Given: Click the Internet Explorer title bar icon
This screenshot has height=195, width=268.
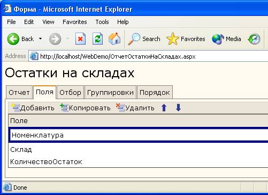Looking at the screenshot, I should pos(7,9).
